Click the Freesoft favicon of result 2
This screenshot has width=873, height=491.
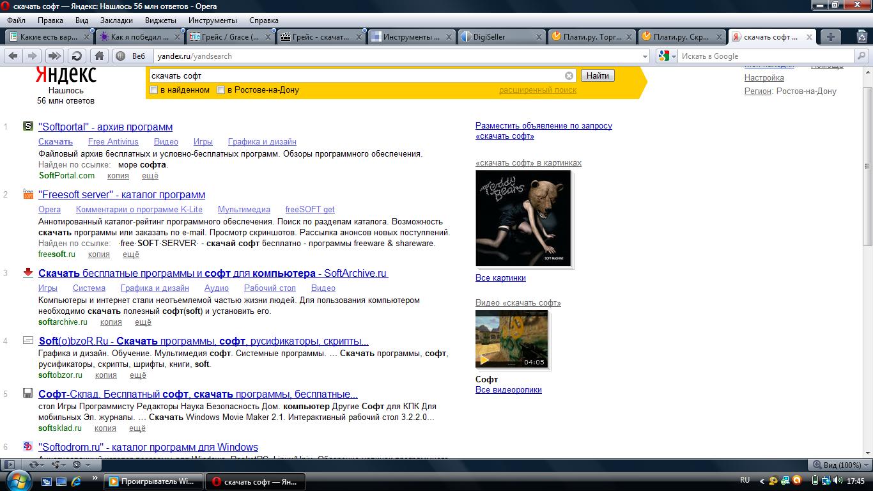pos(27,194)
